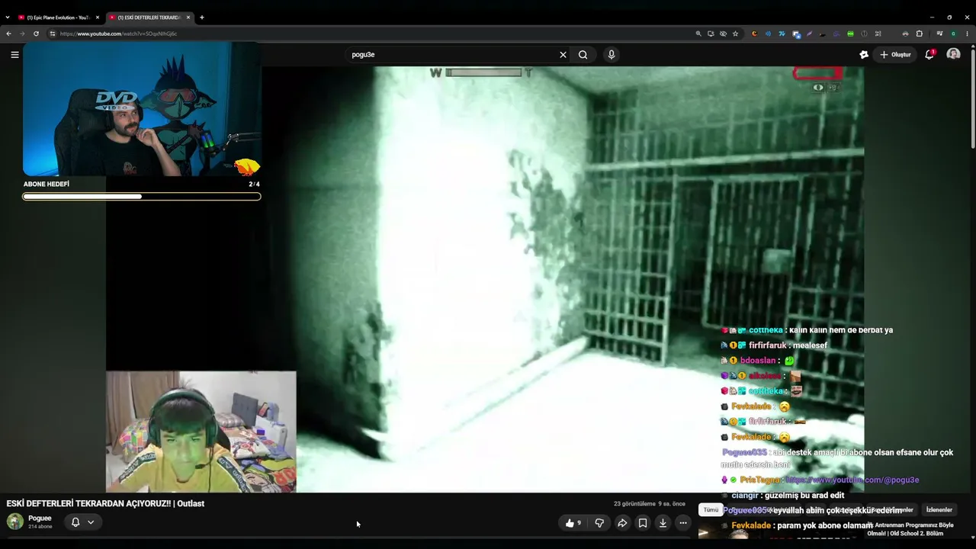
Task: Click the crossed-eye icon in the address bar
Action: pos(723,34)
